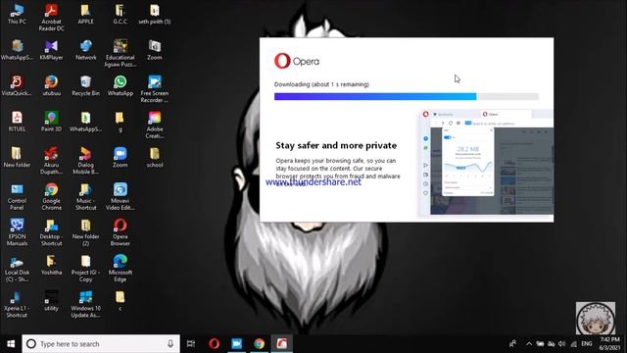This screenshot has height=353, width=627.
Task: Select the school folder icon
Action: [x=155, y=157]
